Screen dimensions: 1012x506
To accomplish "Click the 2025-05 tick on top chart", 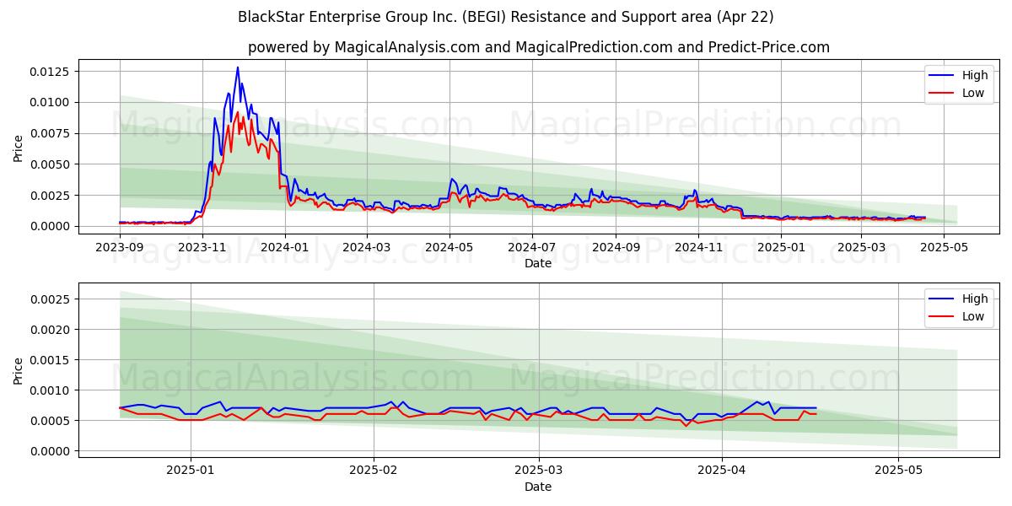I will (x=943, y=247).
